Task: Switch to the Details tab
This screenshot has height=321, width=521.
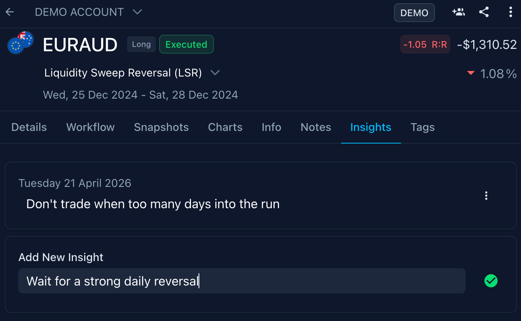Action: pos(29,127)
